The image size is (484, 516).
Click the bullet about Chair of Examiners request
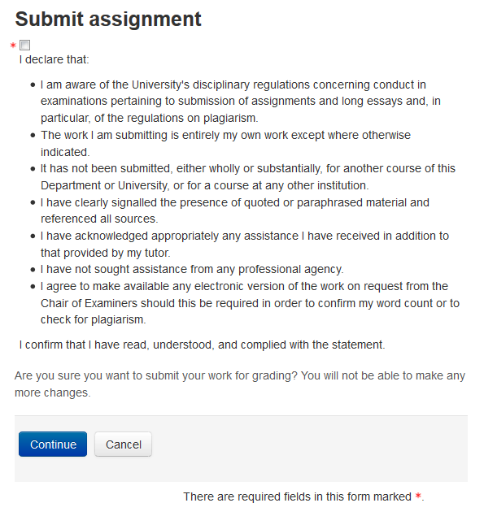pyautogui.click(x=250, y=303)
